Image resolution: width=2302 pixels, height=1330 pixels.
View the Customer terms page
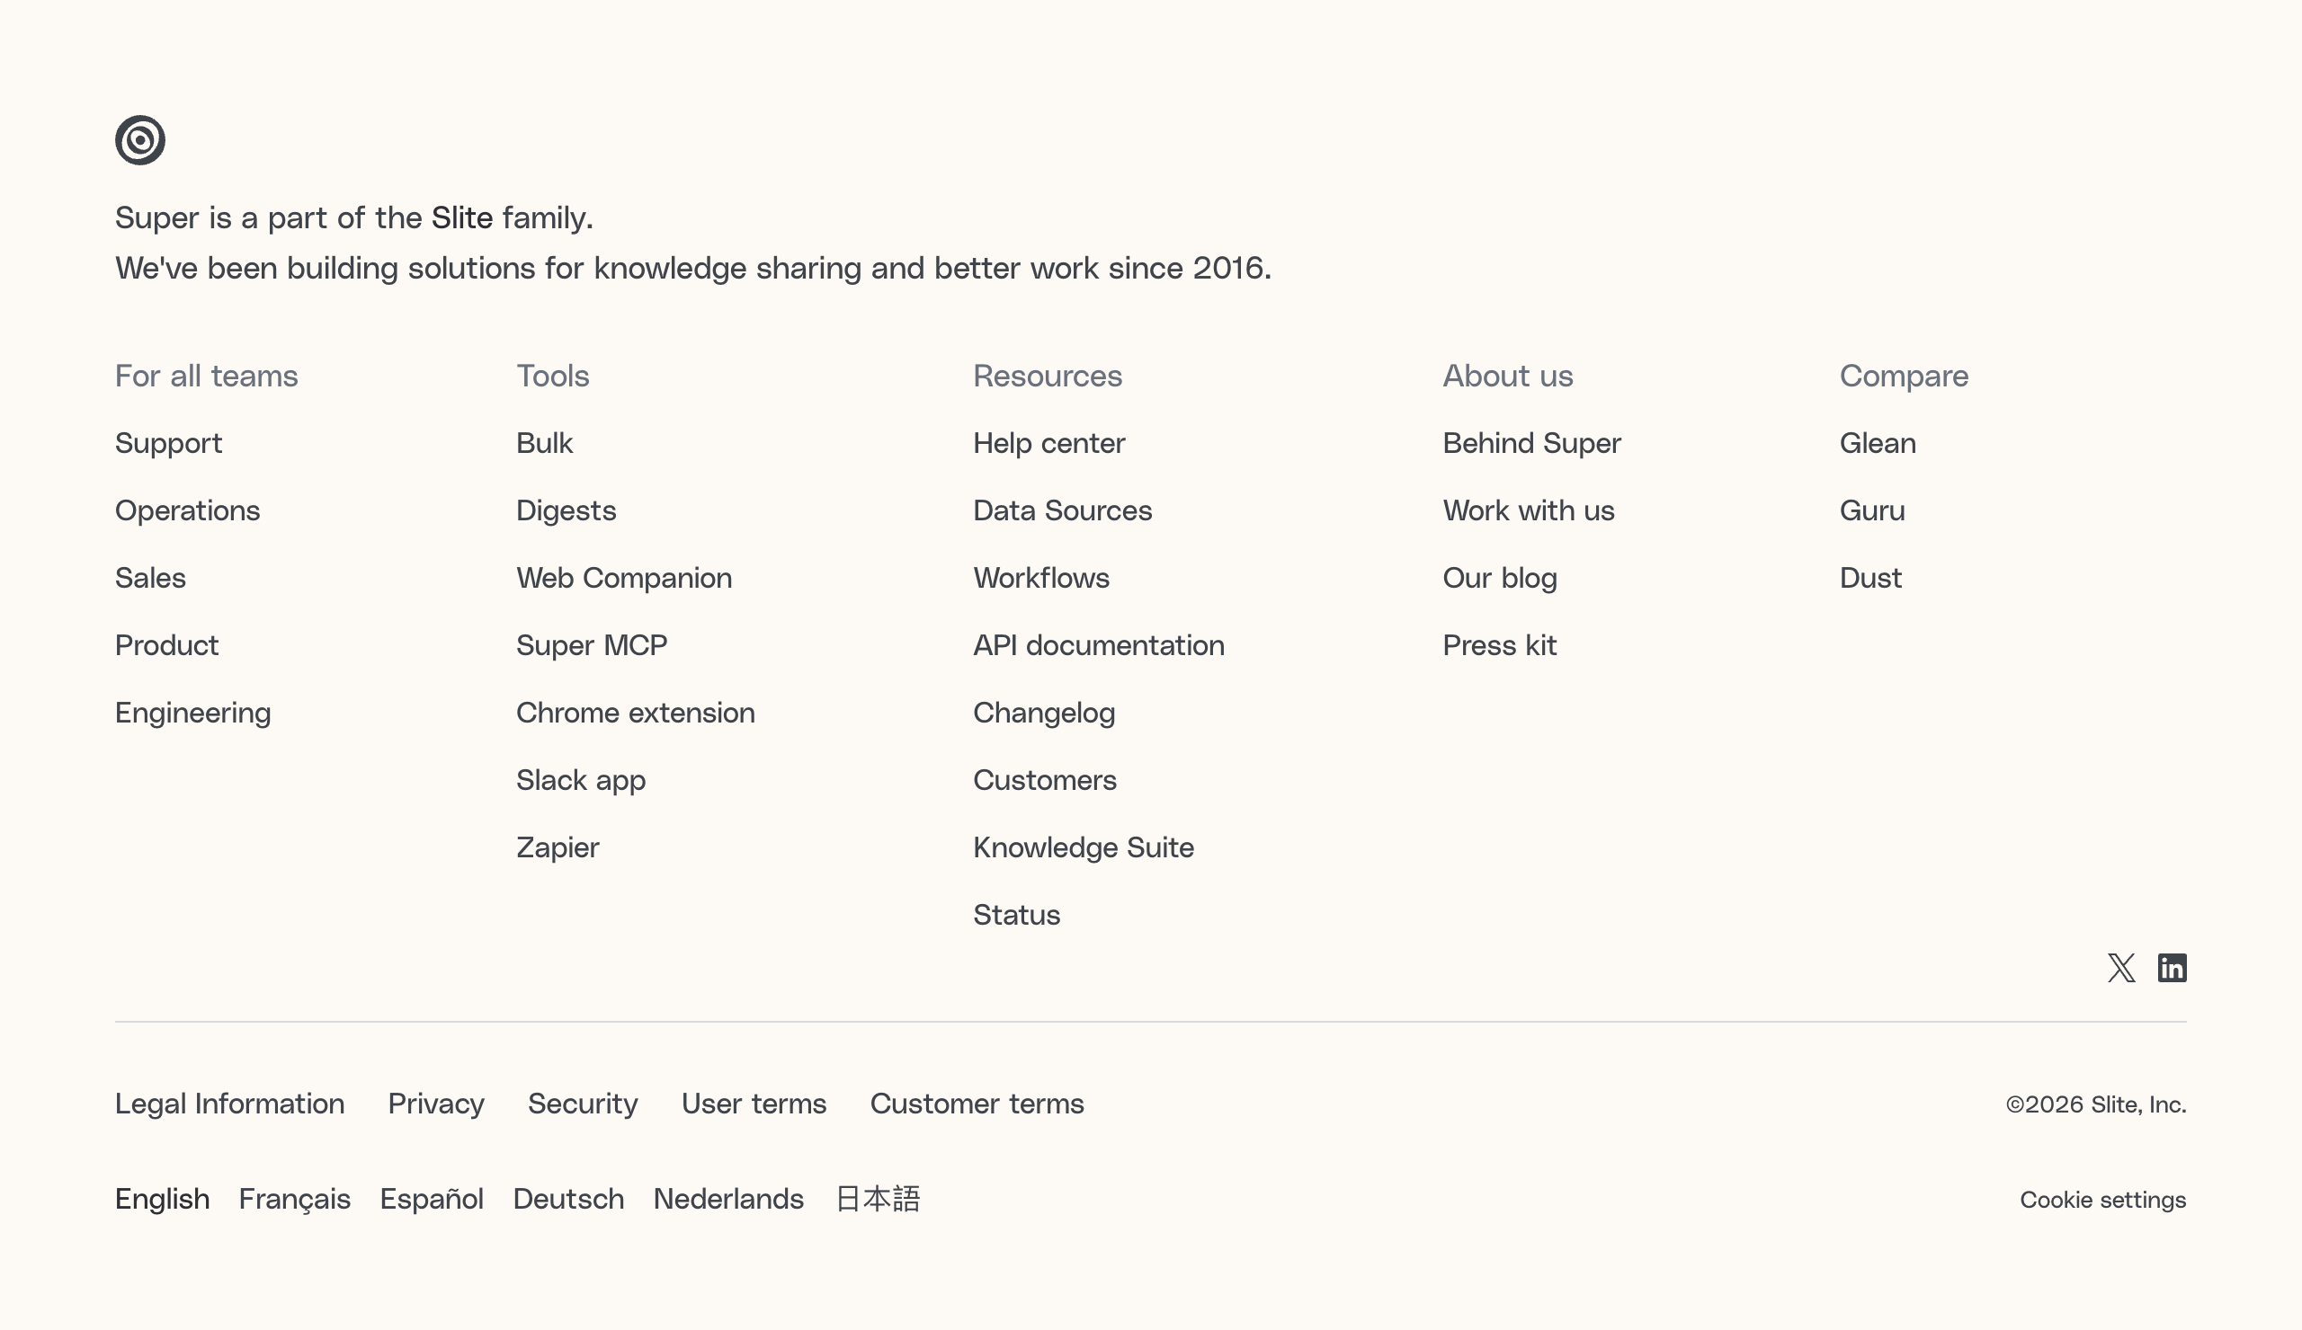(977, 1104)
